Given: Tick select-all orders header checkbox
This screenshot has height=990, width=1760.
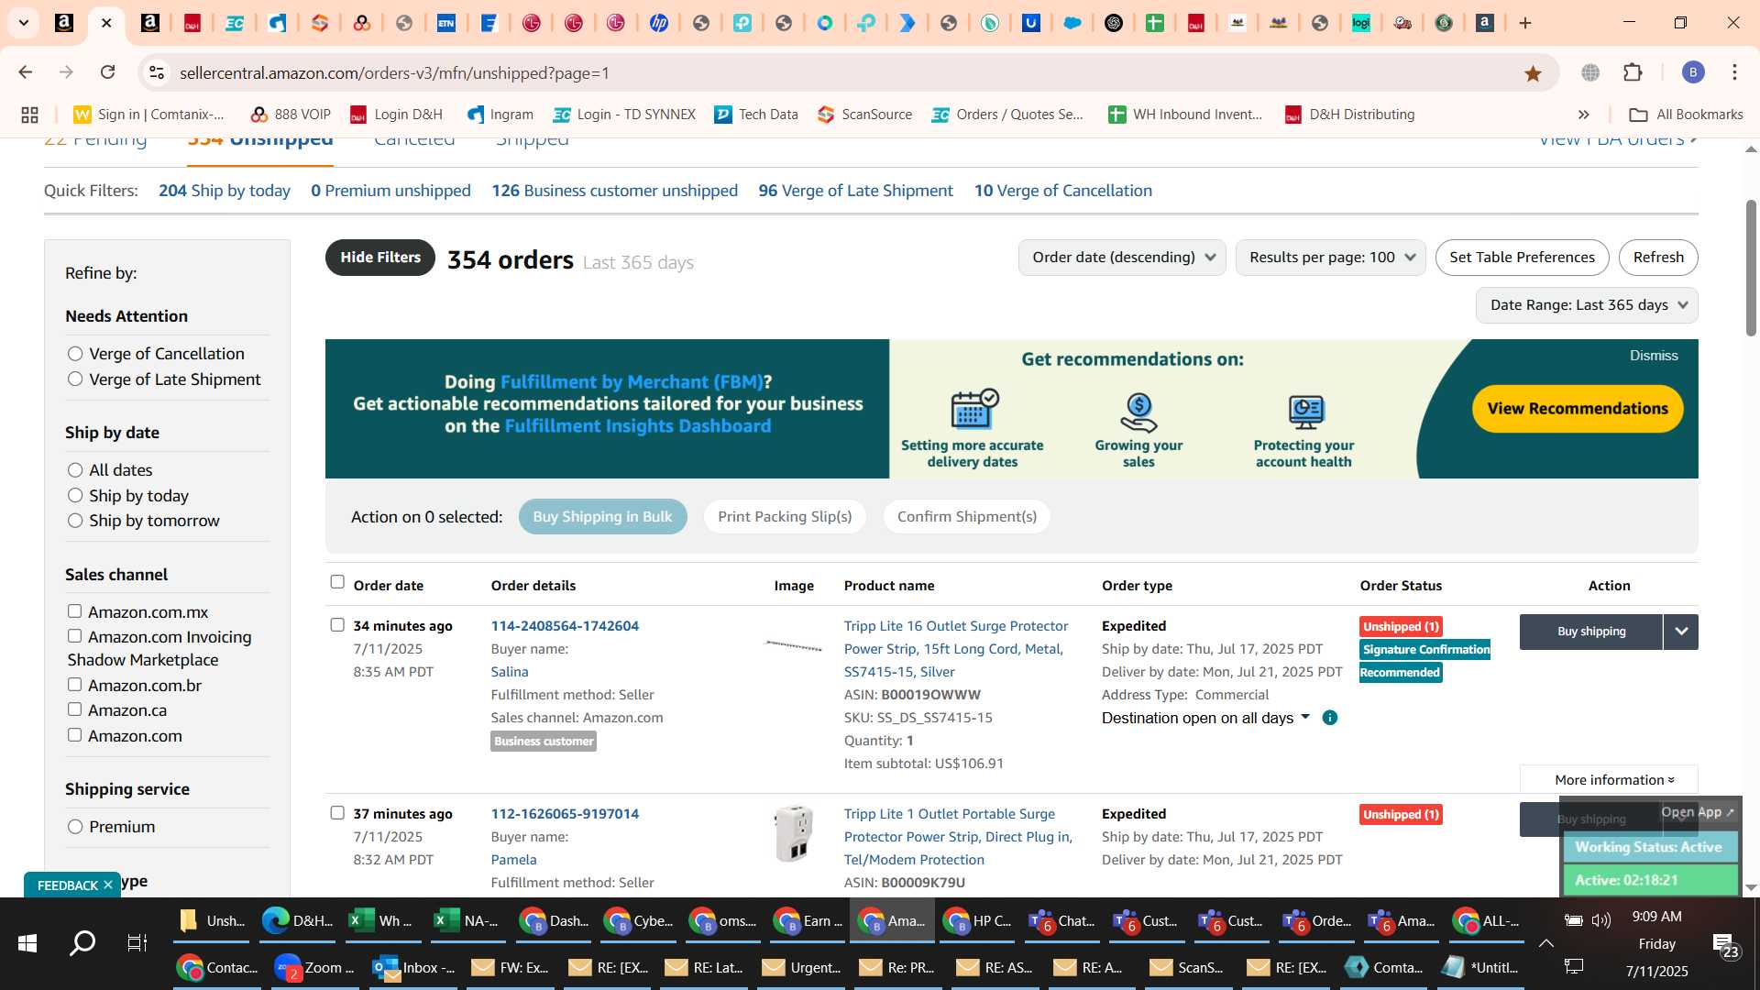Looking at the screenshot, I should point(337,582).
